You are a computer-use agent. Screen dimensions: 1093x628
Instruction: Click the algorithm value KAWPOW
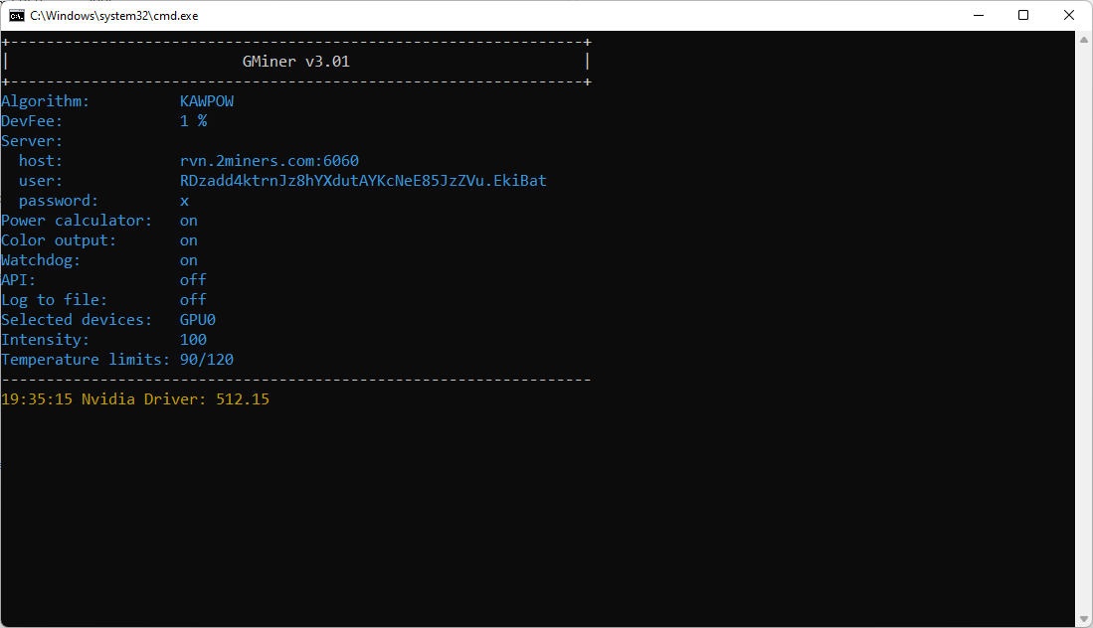(x=207, y=101)
